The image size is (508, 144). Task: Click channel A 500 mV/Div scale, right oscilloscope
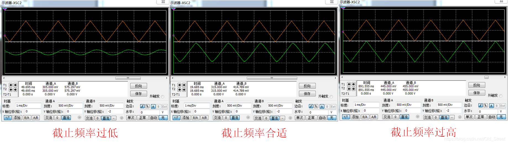[x=408, y=105]
